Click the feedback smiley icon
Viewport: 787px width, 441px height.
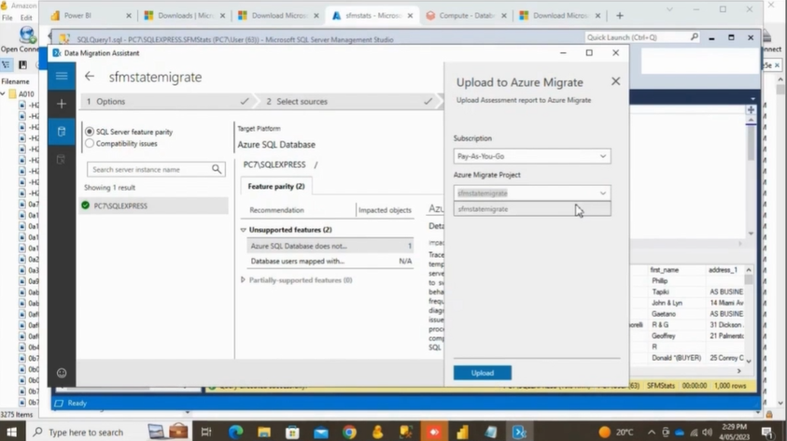62,373
